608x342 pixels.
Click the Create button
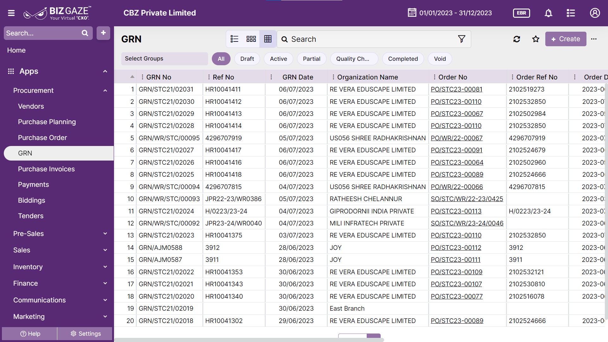(x=566, y=39)
